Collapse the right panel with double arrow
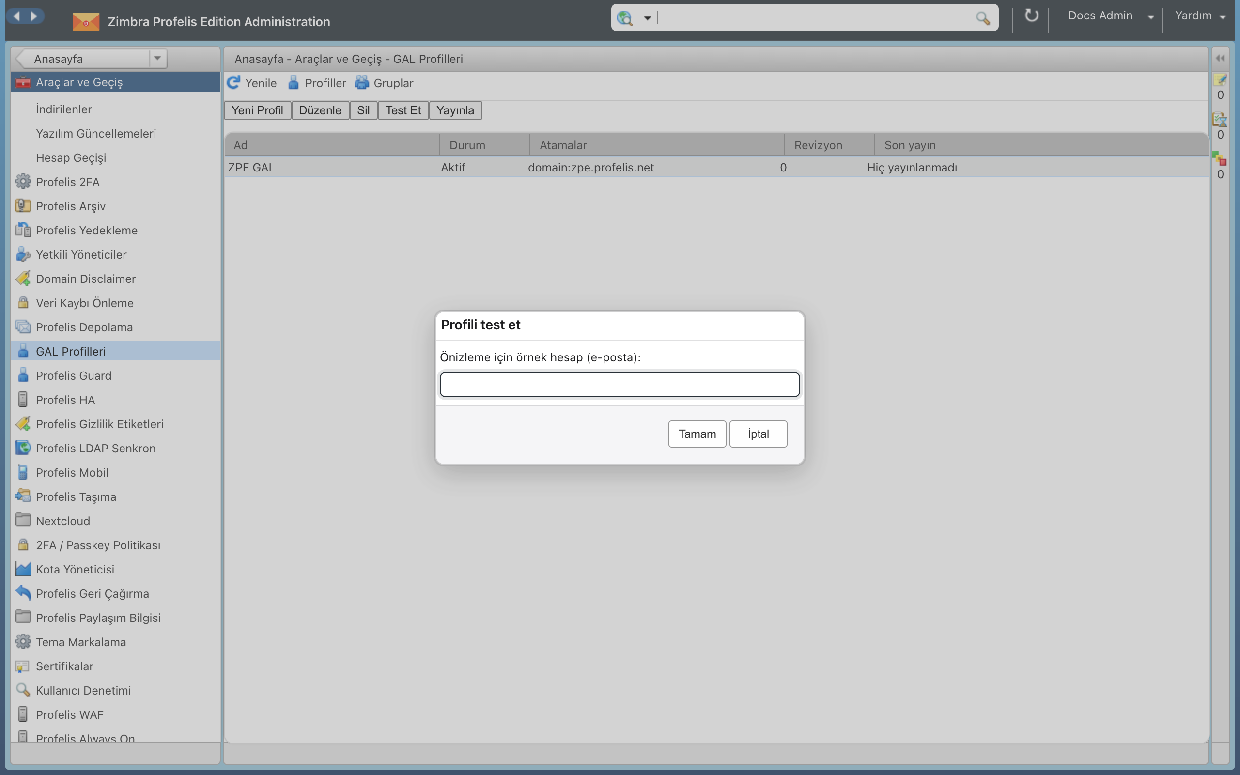 1220,59
